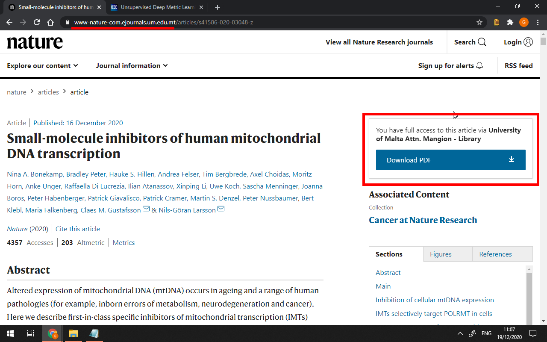Click author Maria Falkenberg
The image size is (547, 342).
tap(51, 210)
